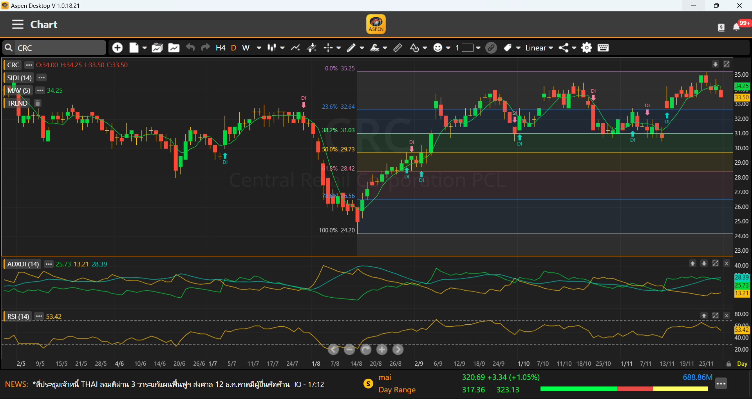Screen dimensions: 752x399
Task: Close the RSI indicator pane
Action: click(x=727, y=315)
